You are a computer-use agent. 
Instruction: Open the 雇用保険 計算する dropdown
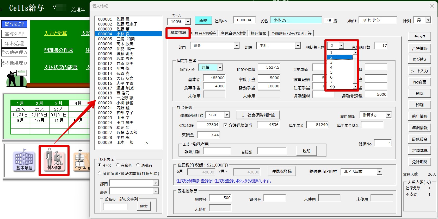pyautogui.click(x=388, y=115)
